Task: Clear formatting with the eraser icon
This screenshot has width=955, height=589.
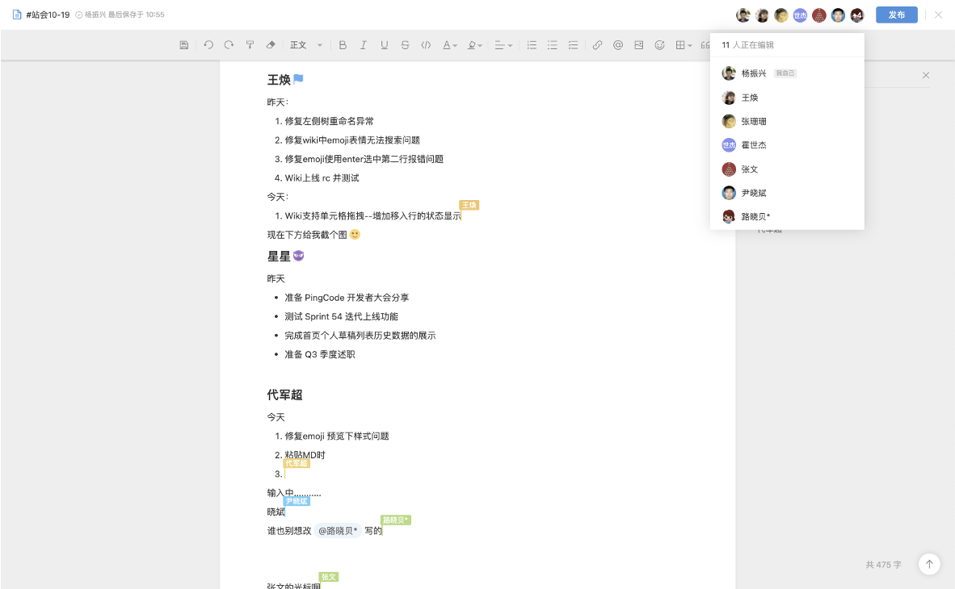Action: (x=271, y=45)
